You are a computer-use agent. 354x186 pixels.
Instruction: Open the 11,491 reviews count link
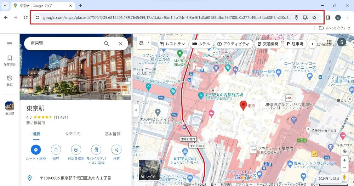61,117
